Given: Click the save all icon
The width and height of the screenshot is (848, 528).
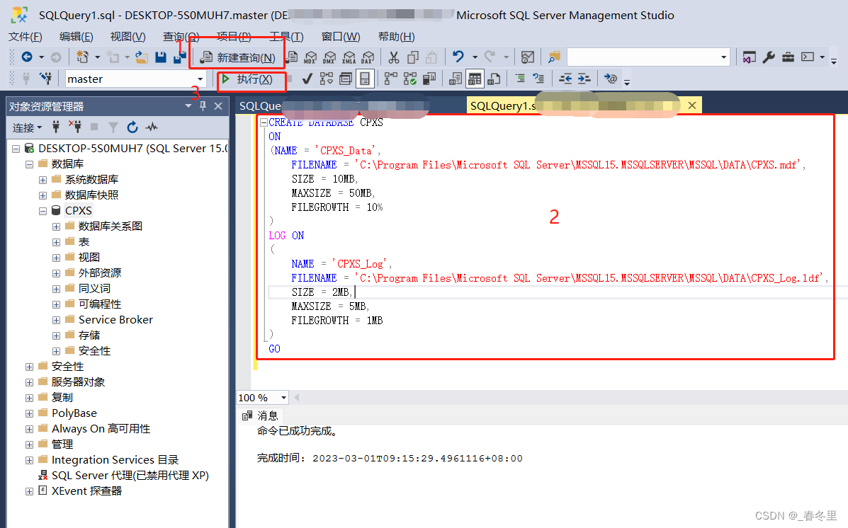Looking at the screenshot, I should click(x=179, y=57).
